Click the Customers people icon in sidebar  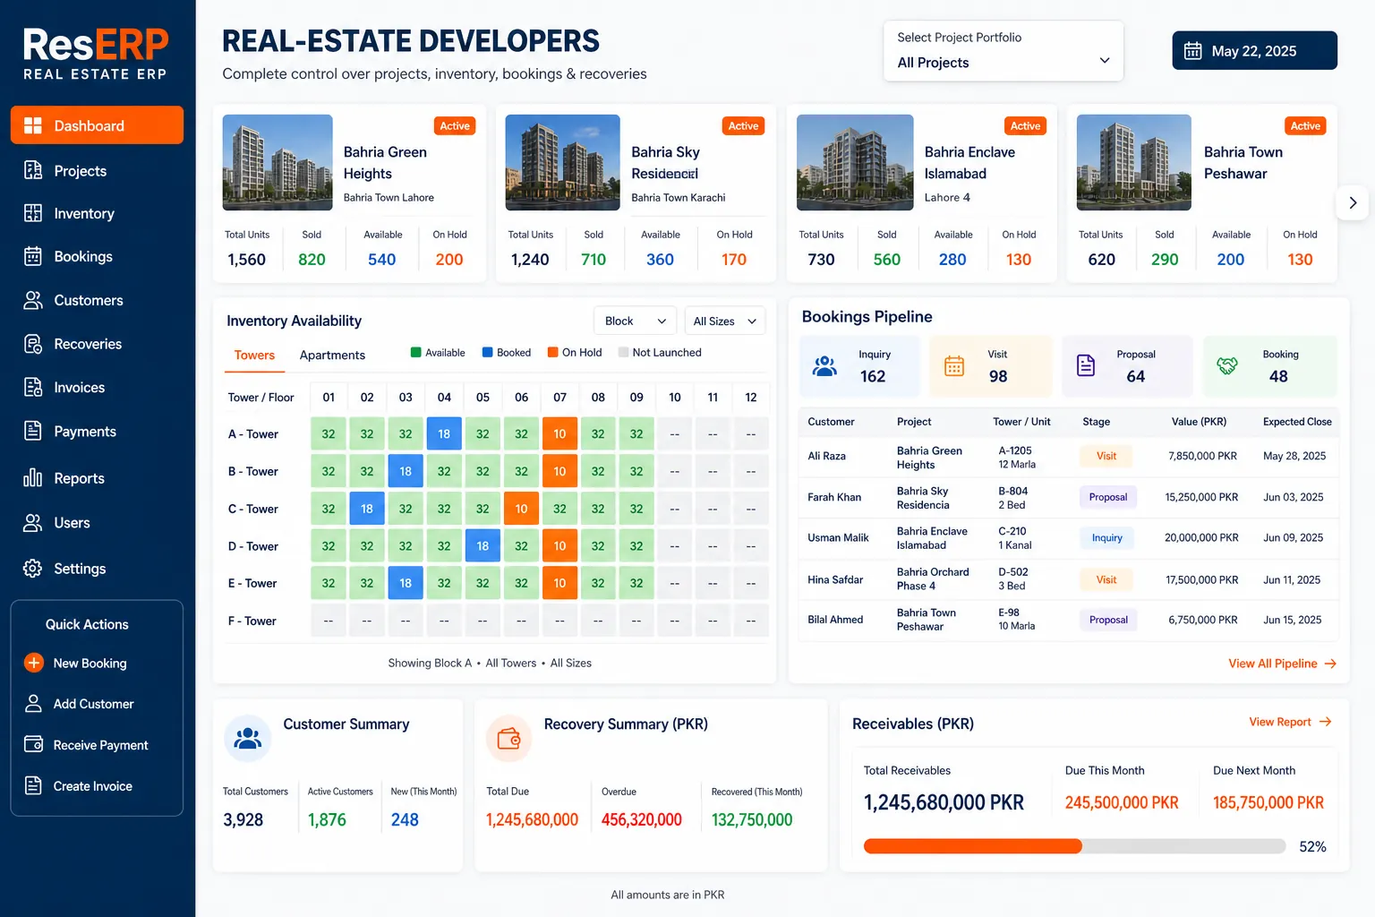tap(33, 300)
